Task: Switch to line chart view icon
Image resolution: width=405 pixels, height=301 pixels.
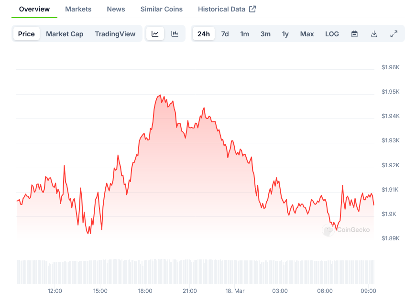Action: 155,34
